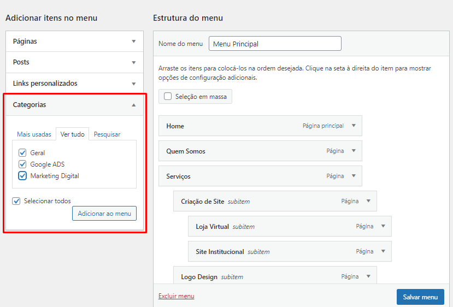The height and width of the screenshot is (307, 453).
Task: Click the Salvar menu button
Action: pos(420,297)
